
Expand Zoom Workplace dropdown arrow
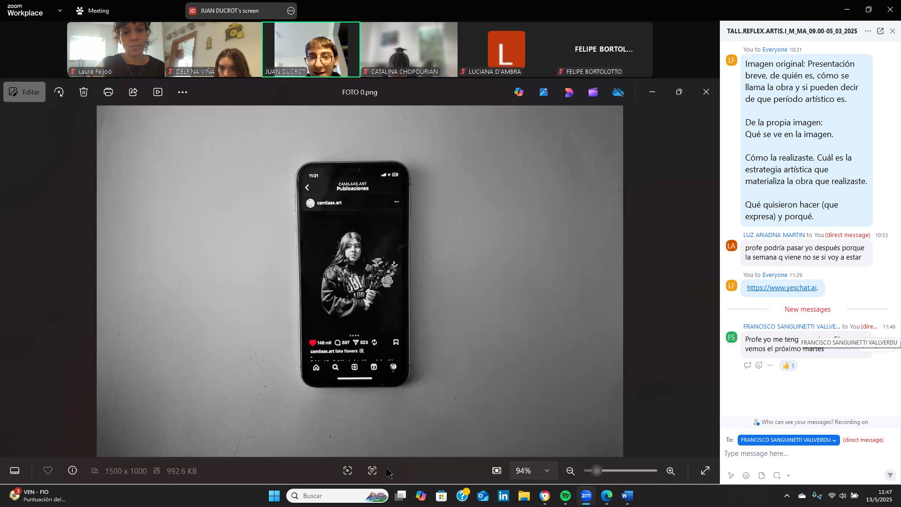point(60,10)
